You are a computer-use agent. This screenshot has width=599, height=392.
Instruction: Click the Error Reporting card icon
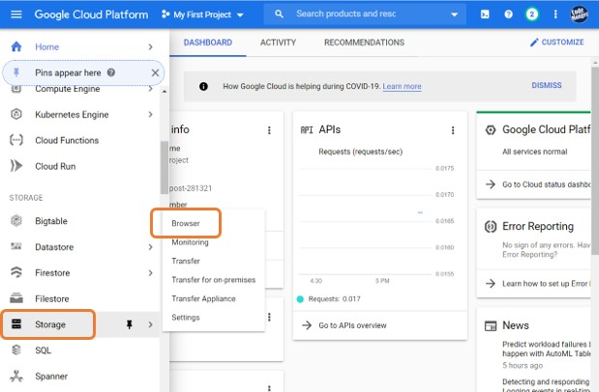tap(491, 227)
